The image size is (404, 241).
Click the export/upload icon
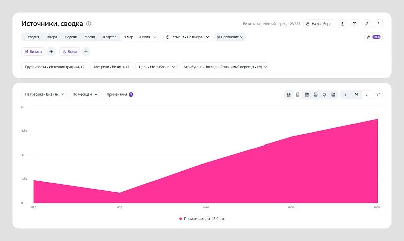(x=342, y=24)
